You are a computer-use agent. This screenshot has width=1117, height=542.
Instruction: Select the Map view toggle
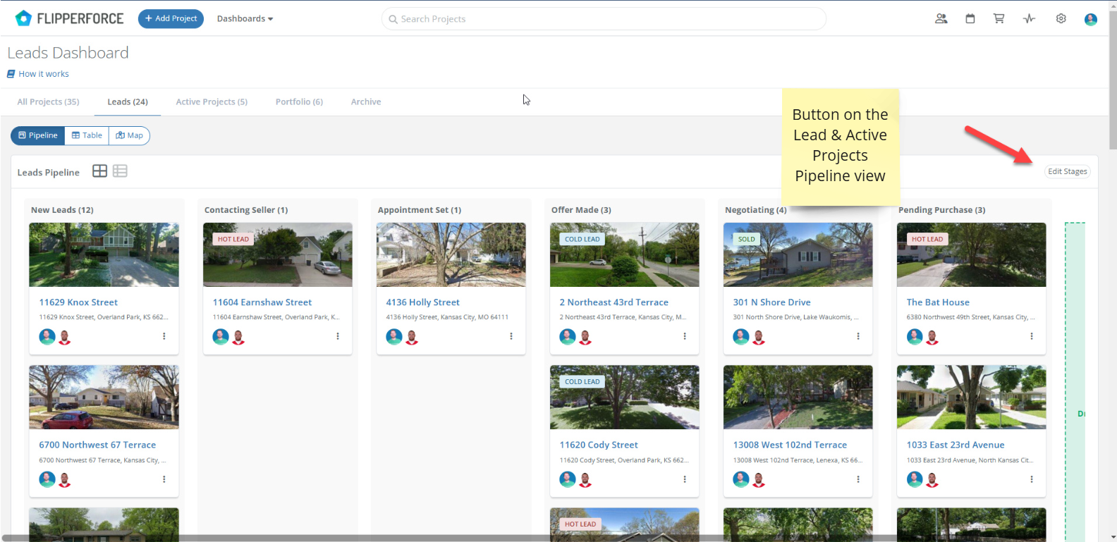click(129, 135)
